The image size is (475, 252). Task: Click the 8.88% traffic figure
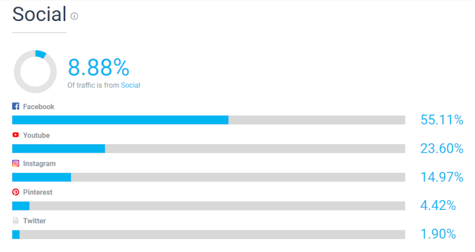[x=99, y=67]
